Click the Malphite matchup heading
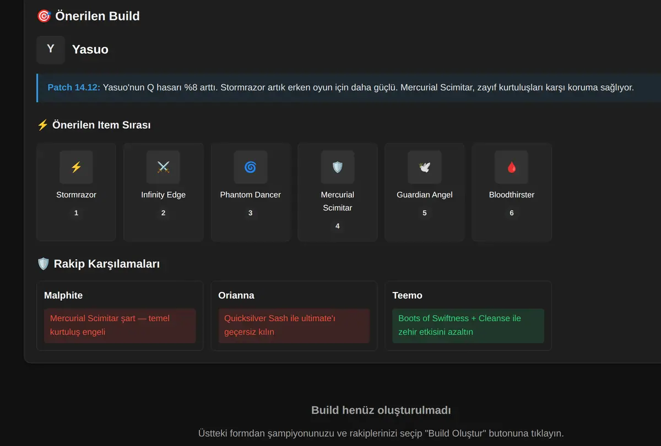Screen dimensions: 661x446 63,295
